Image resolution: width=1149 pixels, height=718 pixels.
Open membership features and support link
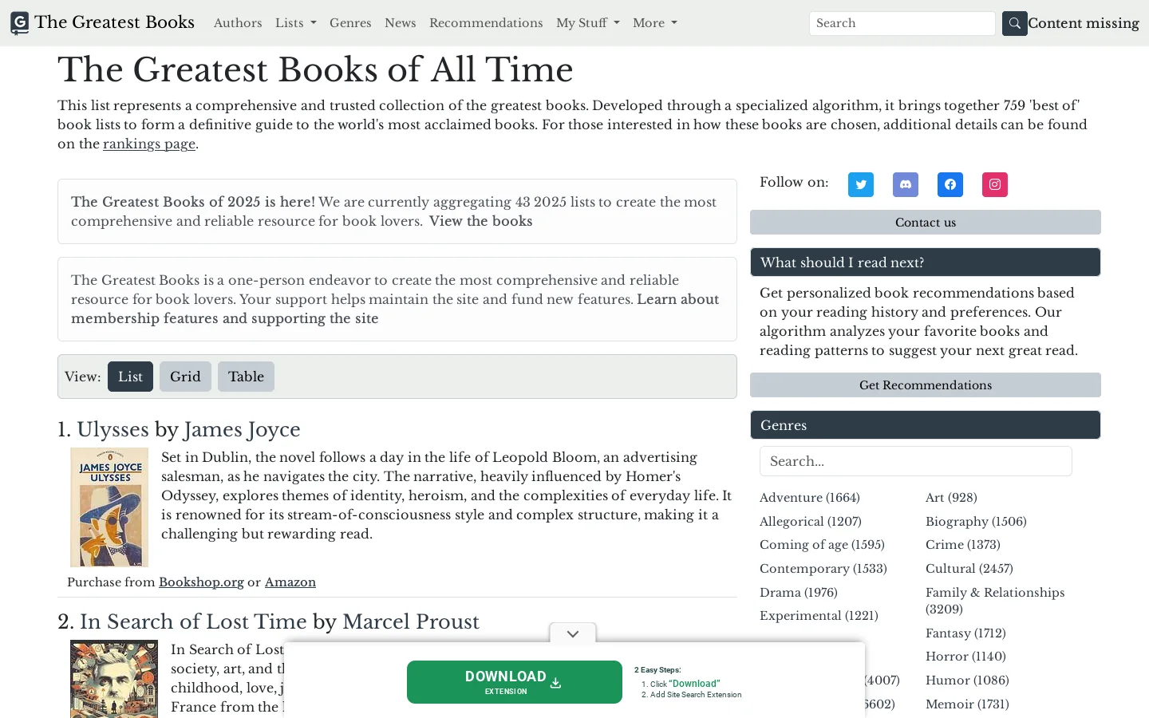pos(395,309)
